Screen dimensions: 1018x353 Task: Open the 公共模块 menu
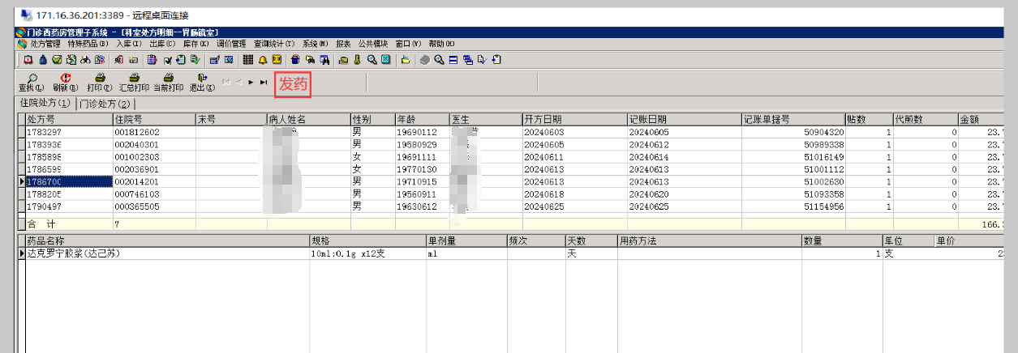[x=373, y=44]
